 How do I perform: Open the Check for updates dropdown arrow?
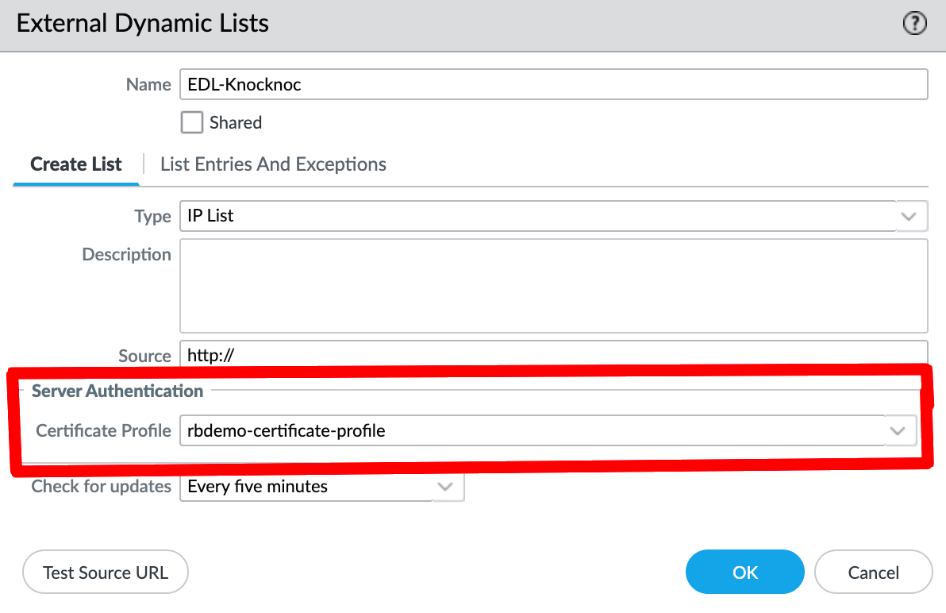(446, 487)
